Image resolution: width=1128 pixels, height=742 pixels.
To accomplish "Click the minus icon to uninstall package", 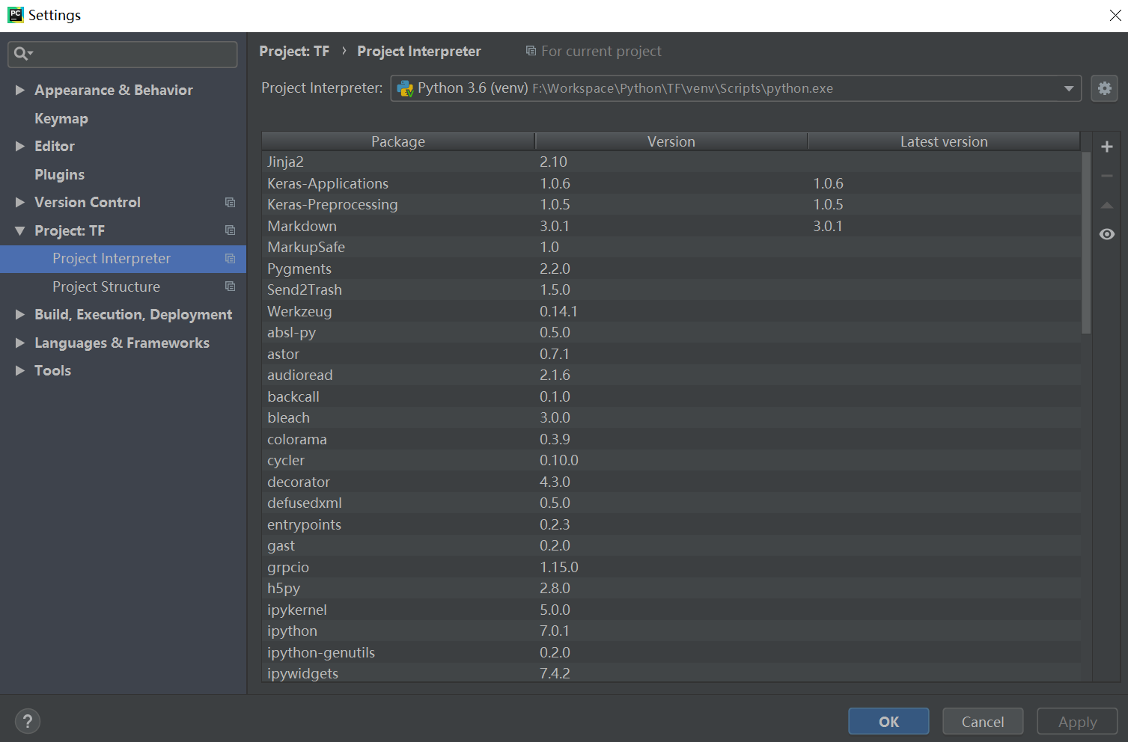I will [x=1107, y=176].
